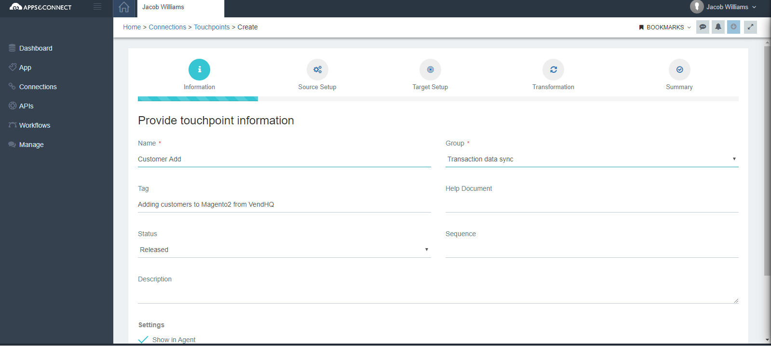This screenshot has height=346, width=771.
Task: Open the Group dropdown
Action: coord(592,159)
